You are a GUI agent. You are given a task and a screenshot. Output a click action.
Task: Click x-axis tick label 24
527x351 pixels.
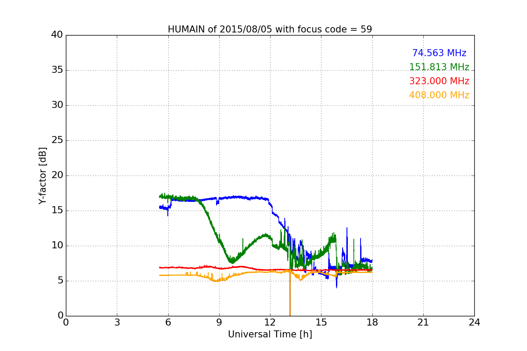tap(474, 322)
